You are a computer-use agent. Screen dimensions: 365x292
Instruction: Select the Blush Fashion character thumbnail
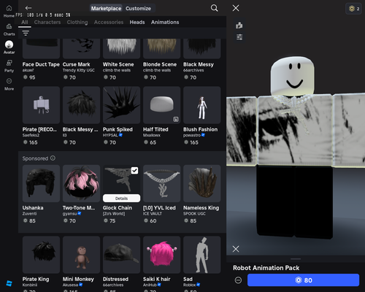pos(202,105)
